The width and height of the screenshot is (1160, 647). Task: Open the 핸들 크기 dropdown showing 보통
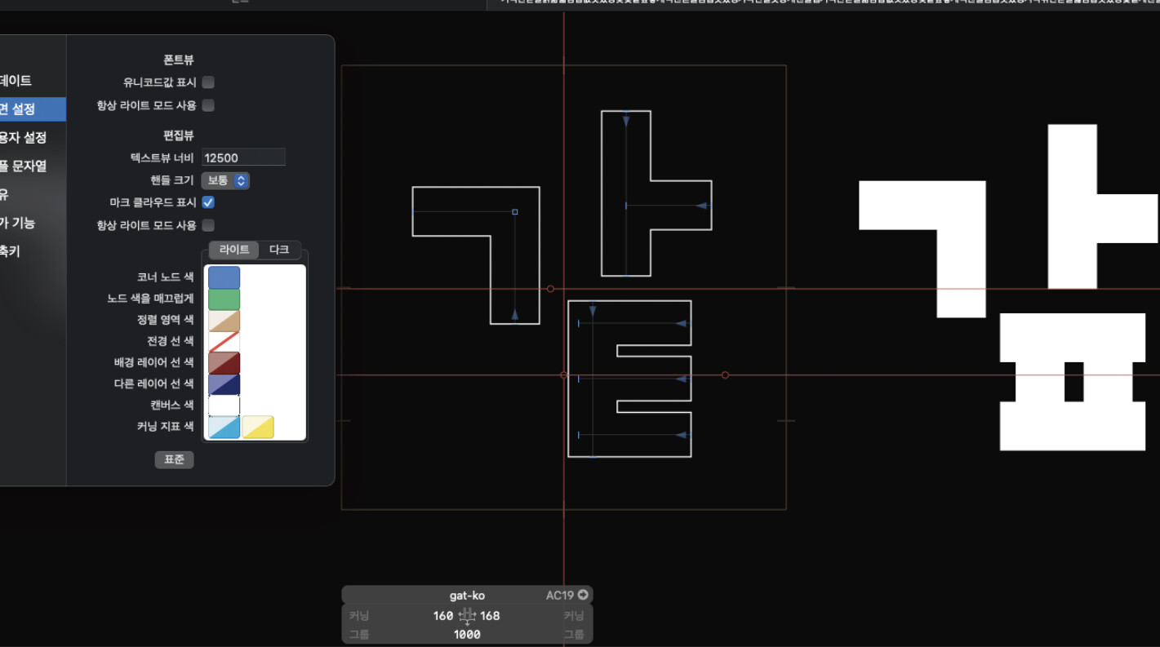pos(225,180)
